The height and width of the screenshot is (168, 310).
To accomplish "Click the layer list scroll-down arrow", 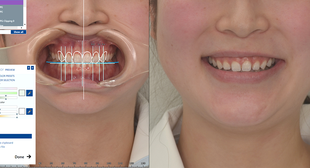I will (25, 25).
